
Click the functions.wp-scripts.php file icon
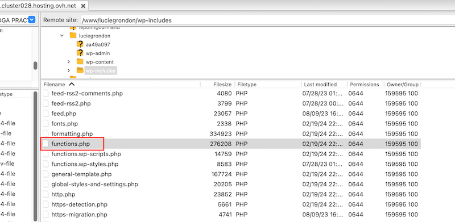[x=45, y=154]
